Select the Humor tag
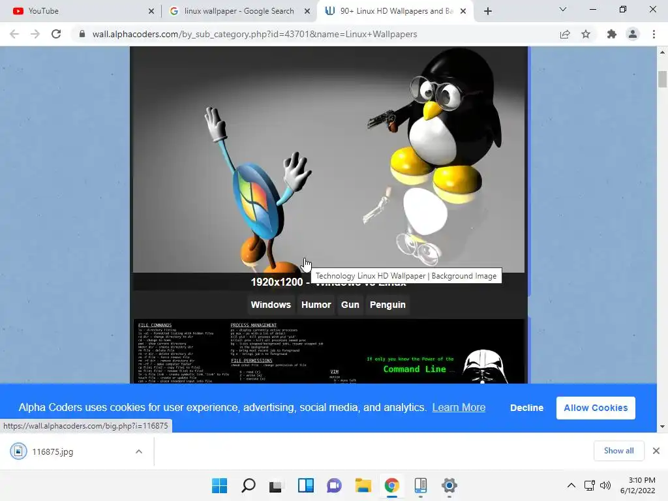This screenshot has height=501, width=668. 316,305
